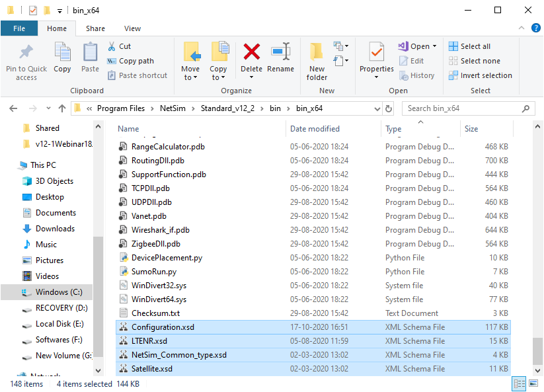Viewport: 544px width, 392px height.
Task: Navigate back with the back arrow
Action: click(x=13, y=108)
